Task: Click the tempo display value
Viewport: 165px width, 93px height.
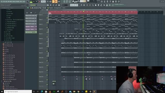Action: pos(43,2)
